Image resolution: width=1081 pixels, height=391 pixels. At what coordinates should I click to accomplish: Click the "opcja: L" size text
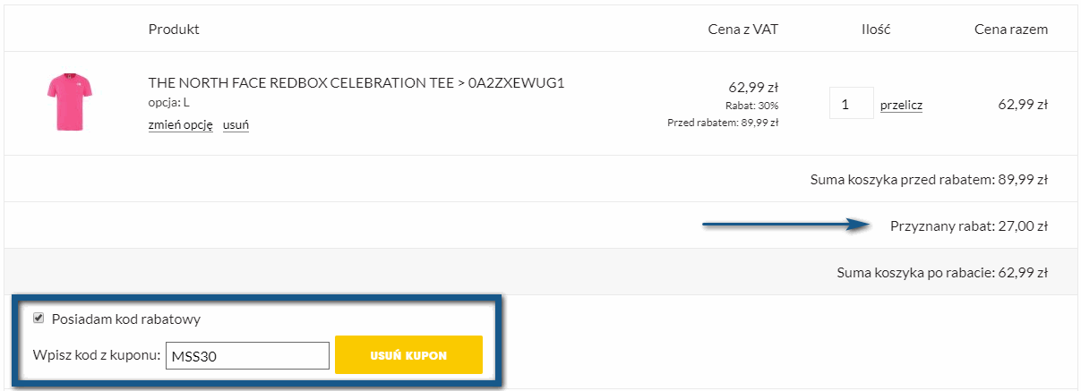(168, 102)
